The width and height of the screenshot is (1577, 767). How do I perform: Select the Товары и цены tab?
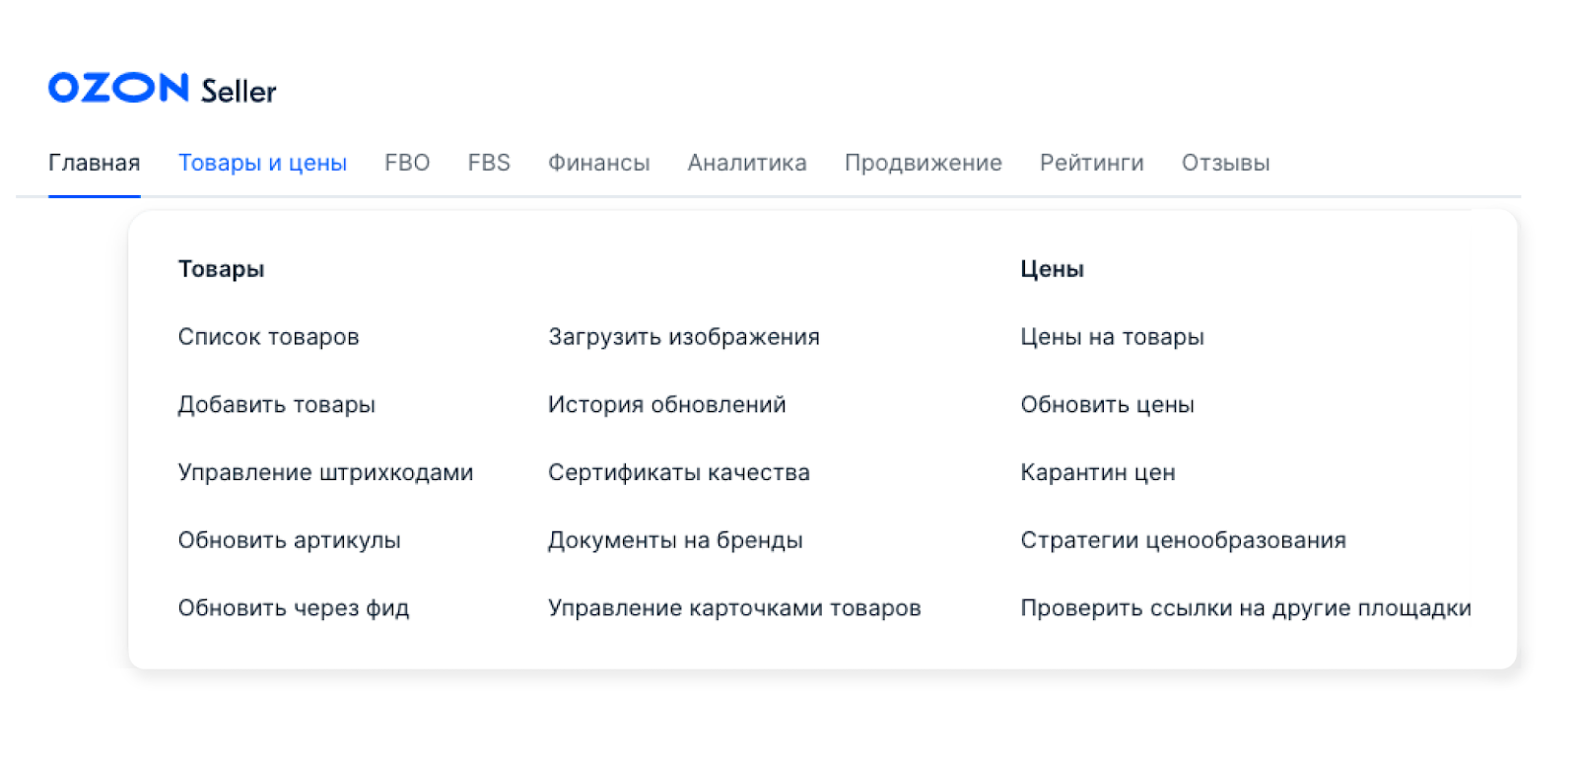point(262,163)
